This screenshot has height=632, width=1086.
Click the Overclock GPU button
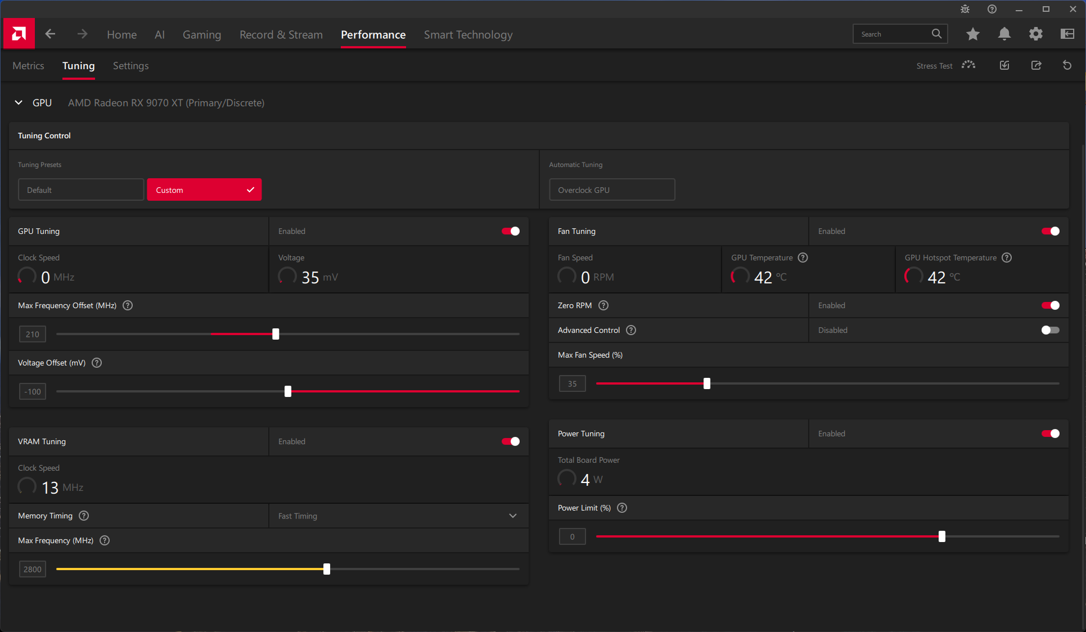(611, 190)
